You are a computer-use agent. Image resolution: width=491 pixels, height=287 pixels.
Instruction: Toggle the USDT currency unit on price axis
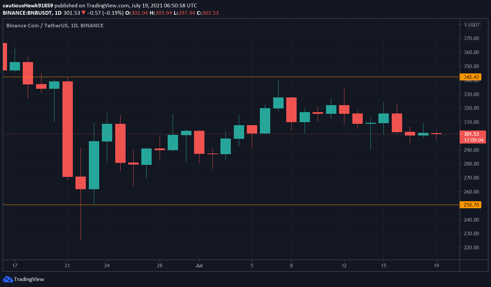coord(474,25)
